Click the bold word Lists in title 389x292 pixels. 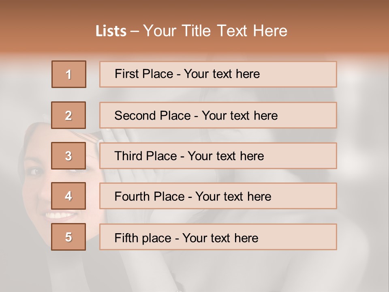[111, 31]
